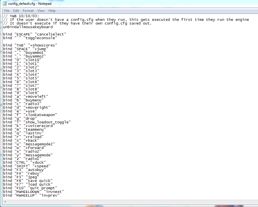Open the Help menu
Viewport: 258px width, 207px height.
(x=52, y=11)
